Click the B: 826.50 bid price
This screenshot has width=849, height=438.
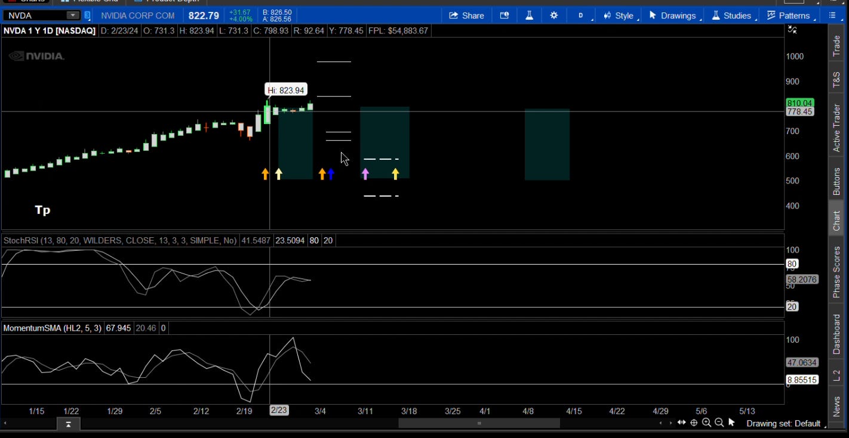click(x=277, y=12)
